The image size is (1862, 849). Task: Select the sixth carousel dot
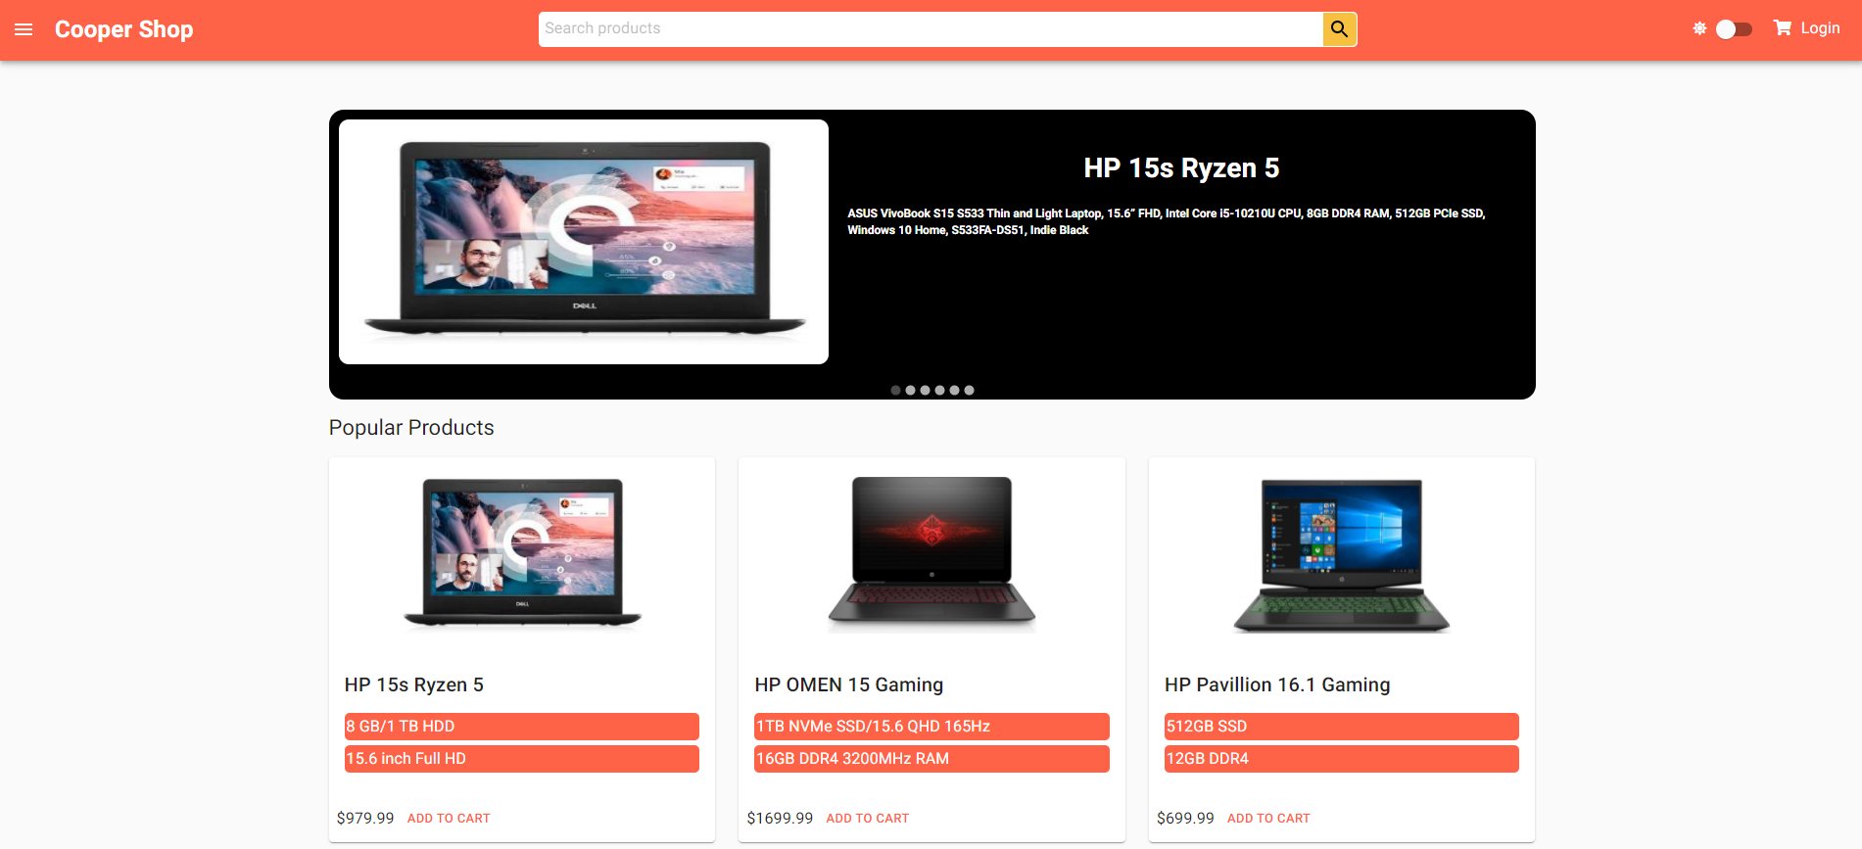[969, 390]
